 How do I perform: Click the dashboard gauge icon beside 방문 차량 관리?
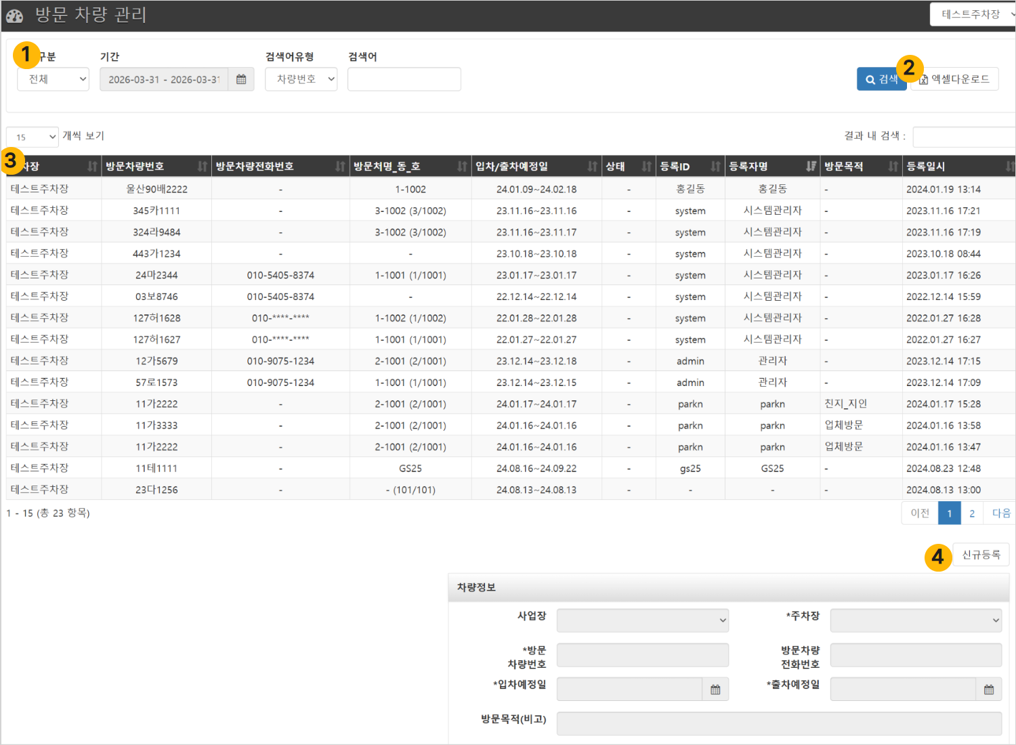point(14,16)
